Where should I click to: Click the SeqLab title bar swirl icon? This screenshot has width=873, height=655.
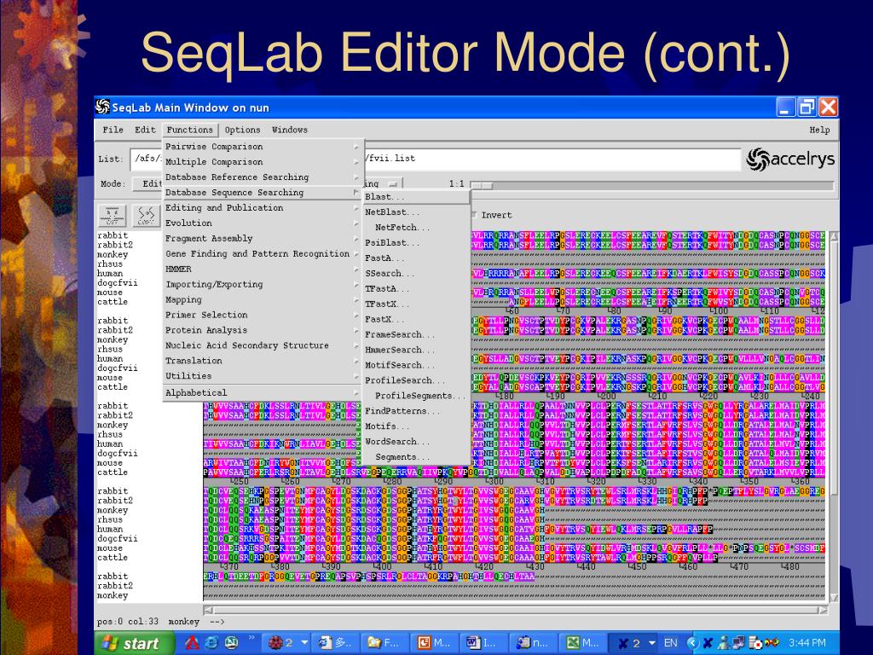(x=102, y=107)
